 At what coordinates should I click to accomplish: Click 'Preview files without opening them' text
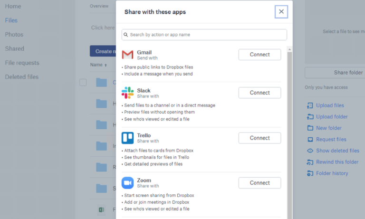click(159, 112)
